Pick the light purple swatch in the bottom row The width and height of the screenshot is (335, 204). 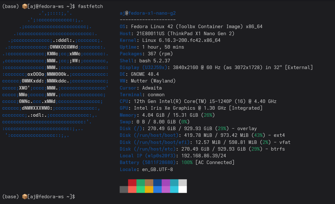point(166,190)
